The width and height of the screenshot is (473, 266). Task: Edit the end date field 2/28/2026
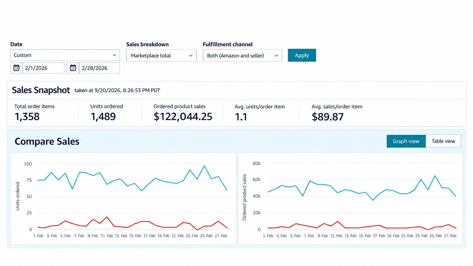(99, 68)
